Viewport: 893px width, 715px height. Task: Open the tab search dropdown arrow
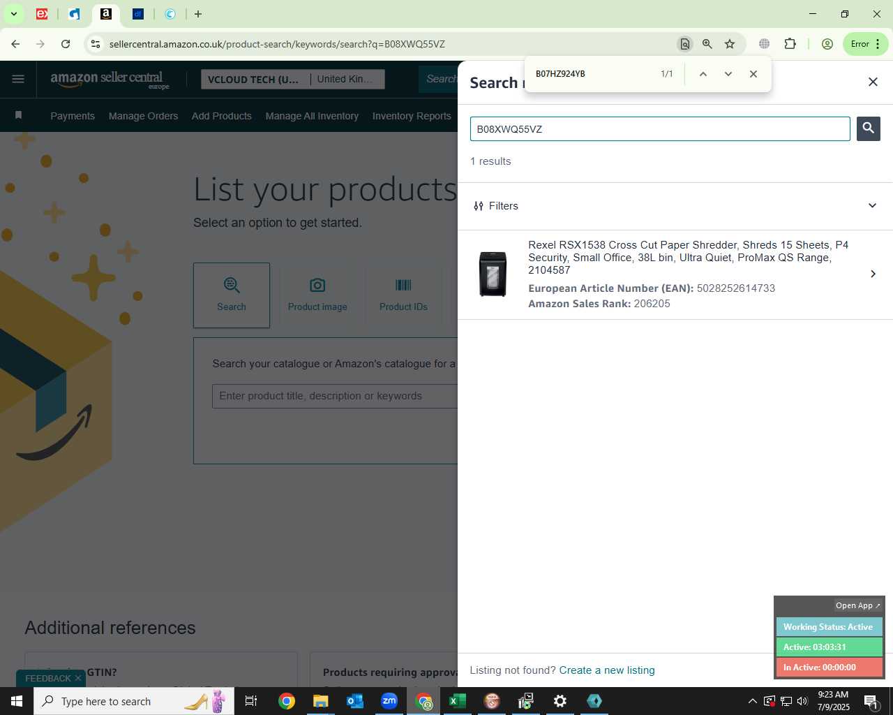(13, 14)
